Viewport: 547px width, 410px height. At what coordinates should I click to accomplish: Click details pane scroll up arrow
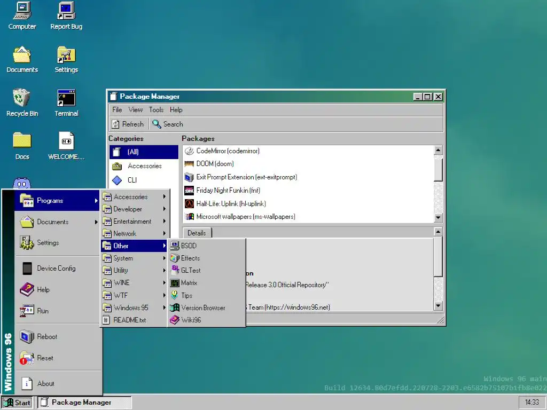438,232
